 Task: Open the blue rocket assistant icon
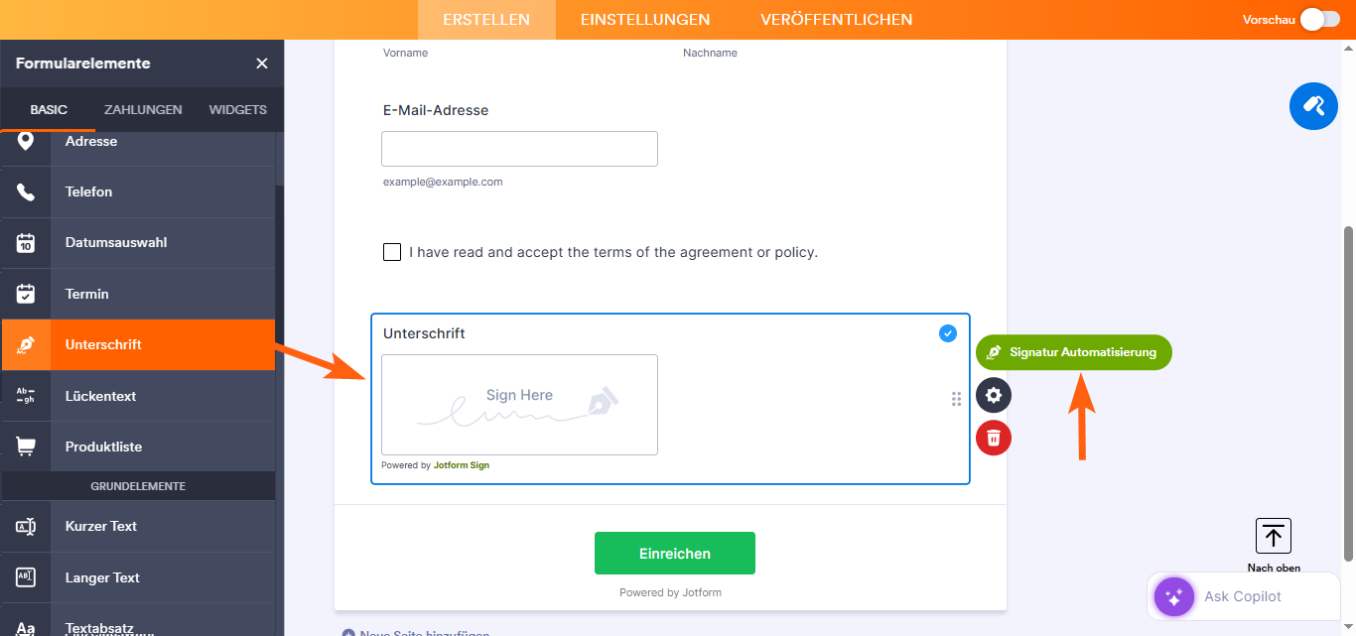pyautogui.click(x=1313, y=106)
